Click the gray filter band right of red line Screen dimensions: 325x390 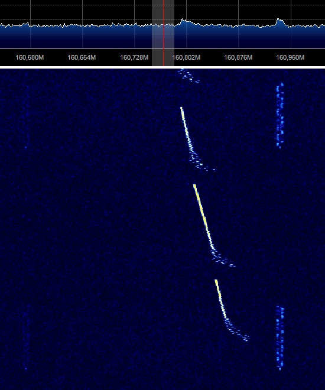coord(169,32)
